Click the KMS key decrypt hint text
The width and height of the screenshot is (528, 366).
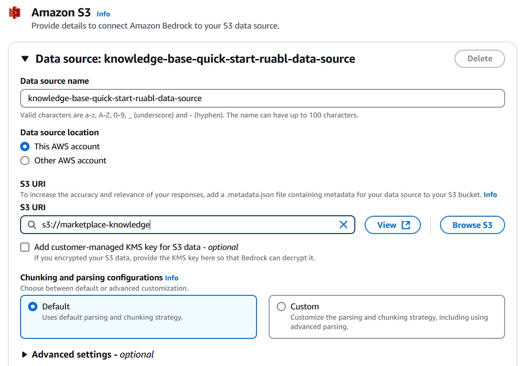pos(175,258)
